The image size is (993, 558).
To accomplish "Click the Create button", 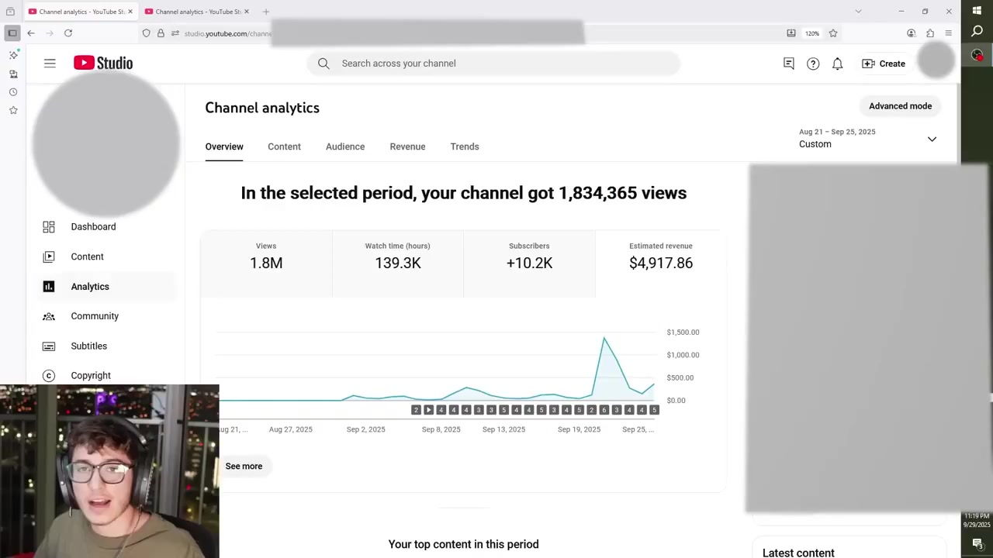I will [x=884, y=64].
